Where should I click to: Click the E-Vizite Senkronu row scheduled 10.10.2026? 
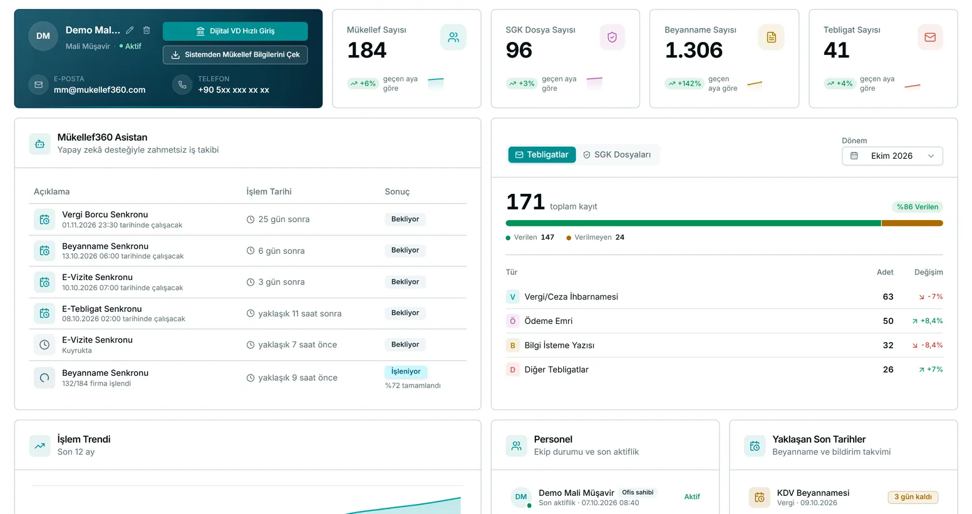point(247,282)
